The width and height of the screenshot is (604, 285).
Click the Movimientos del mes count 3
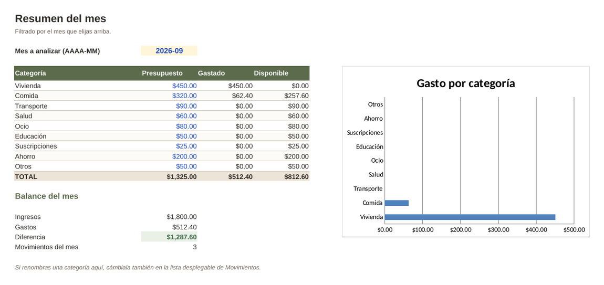[x=194, y=247]
